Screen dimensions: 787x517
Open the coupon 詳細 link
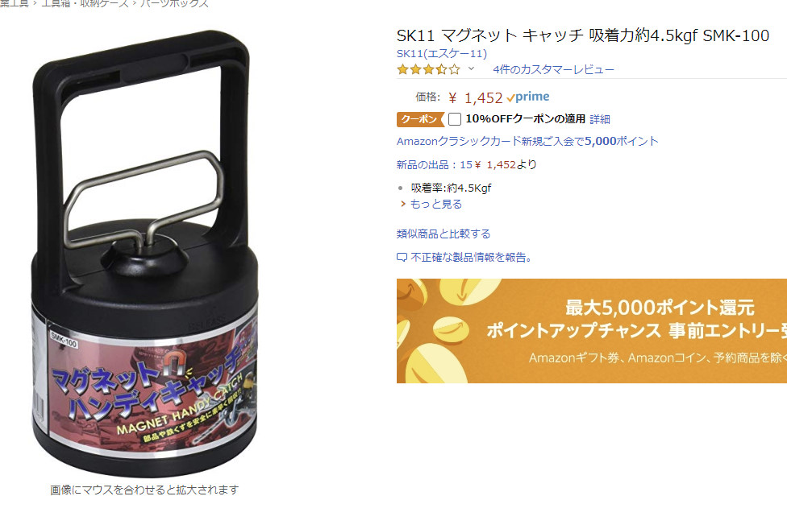coord(600,119)
